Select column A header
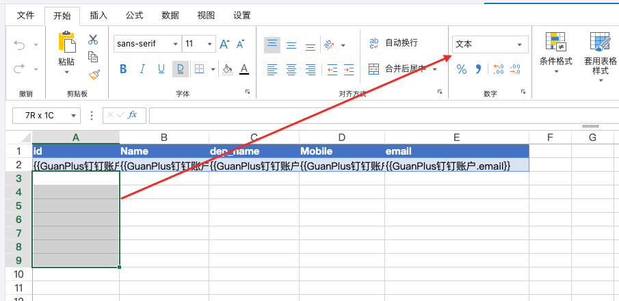Image resolution: width=619 pixels, height=301 pixels. point(76,138)
